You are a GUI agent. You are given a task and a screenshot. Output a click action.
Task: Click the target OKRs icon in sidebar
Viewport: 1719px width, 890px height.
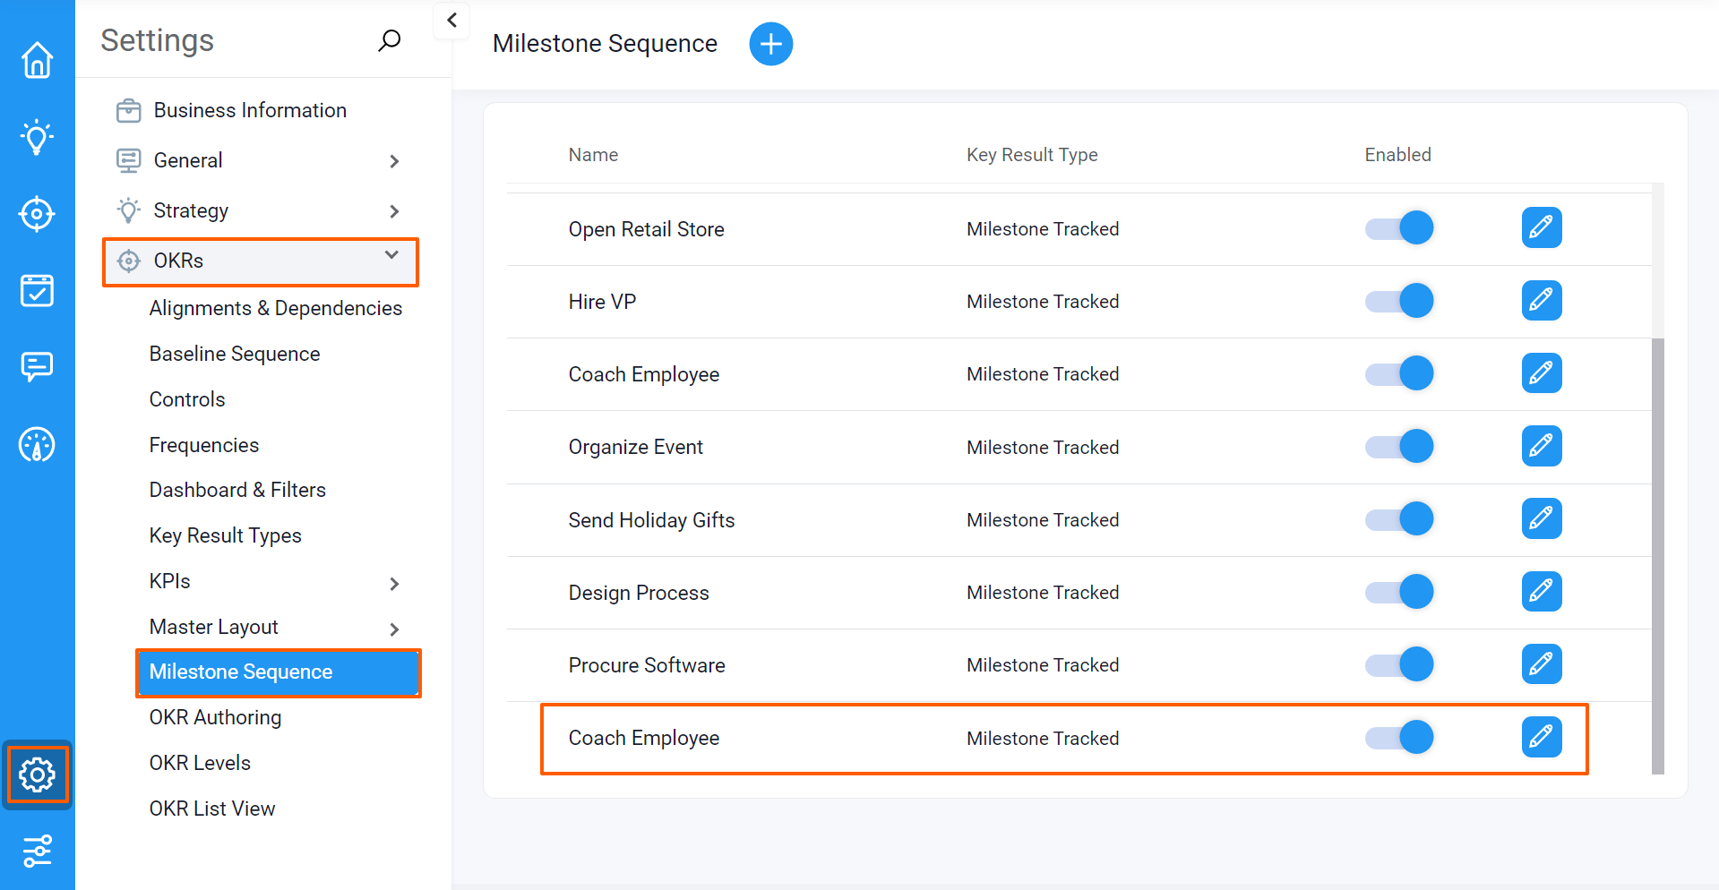(37, 214)
